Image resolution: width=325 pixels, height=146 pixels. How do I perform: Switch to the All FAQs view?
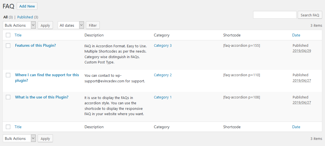5,17
